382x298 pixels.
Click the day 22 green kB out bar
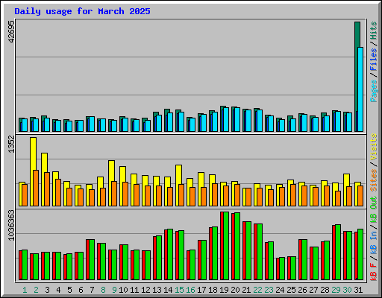click(260, 252)
